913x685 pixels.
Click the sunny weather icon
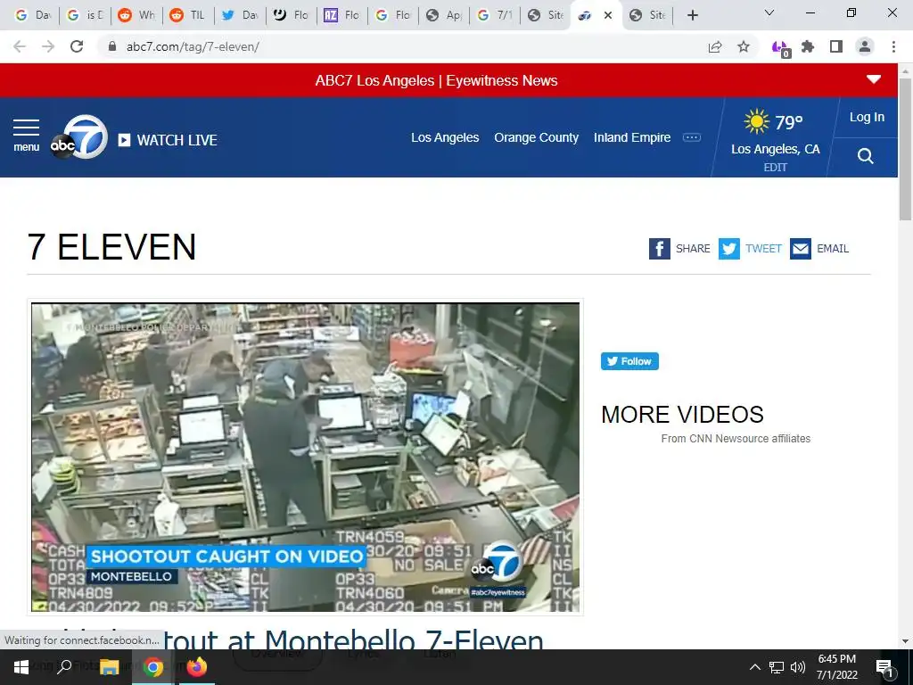click(756, 121)
